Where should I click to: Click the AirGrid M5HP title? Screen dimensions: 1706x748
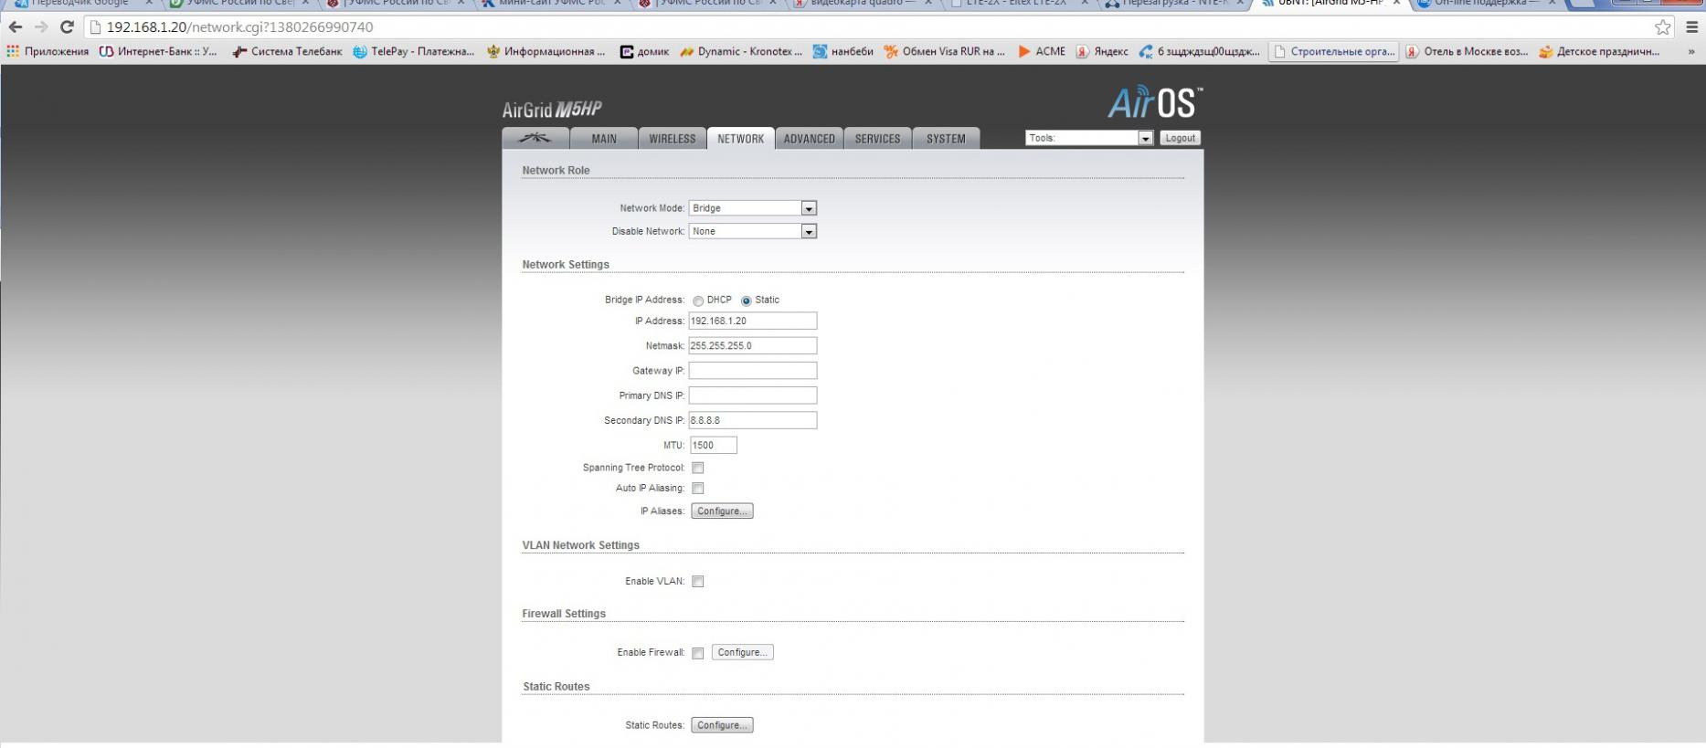(x=552, y=110)
